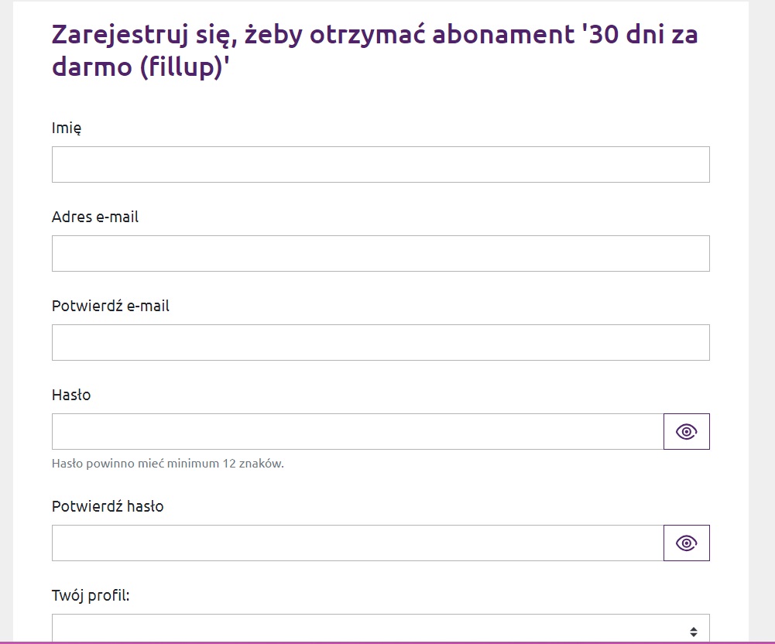This screenshot has width=775, height=644.
Task: Select the Potwierdź e-mail label
Action: point(110,306)
